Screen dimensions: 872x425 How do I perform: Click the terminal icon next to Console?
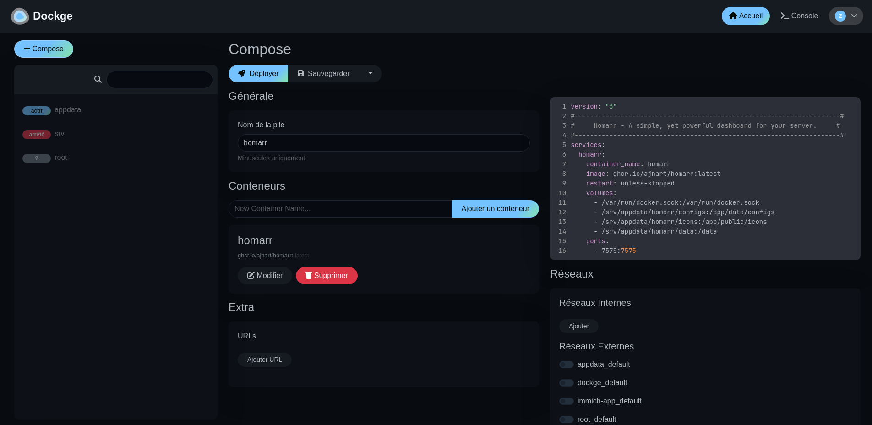click(784, 16)
